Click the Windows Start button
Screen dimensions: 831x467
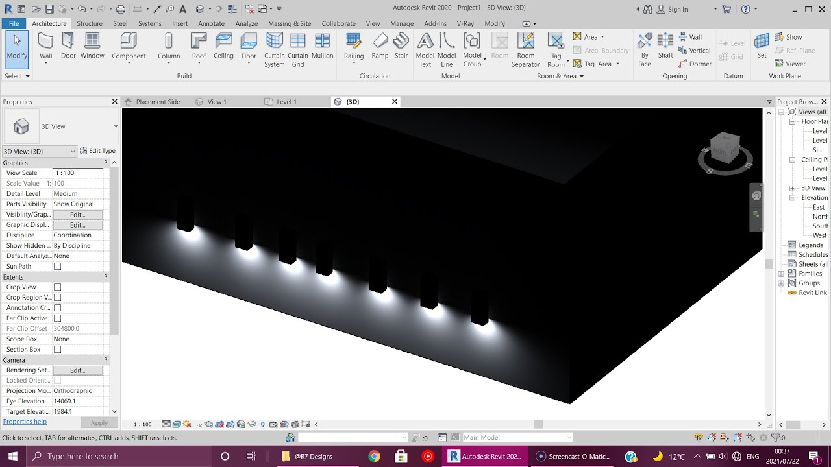tap(12, 456)
